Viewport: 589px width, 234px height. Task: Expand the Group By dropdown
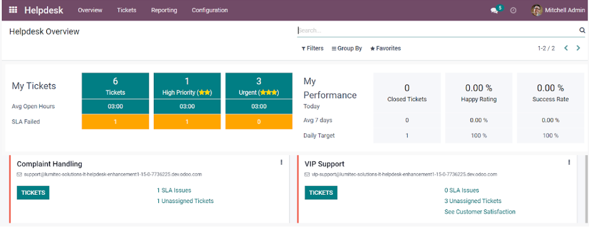(346, 48)
